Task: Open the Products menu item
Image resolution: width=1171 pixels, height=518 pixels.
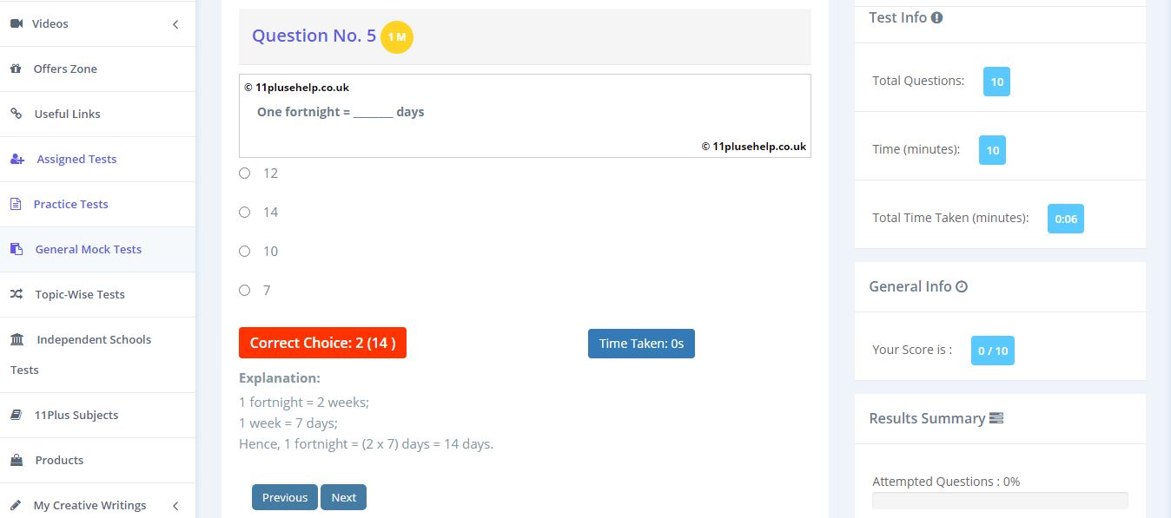Action: pos(97,460)
